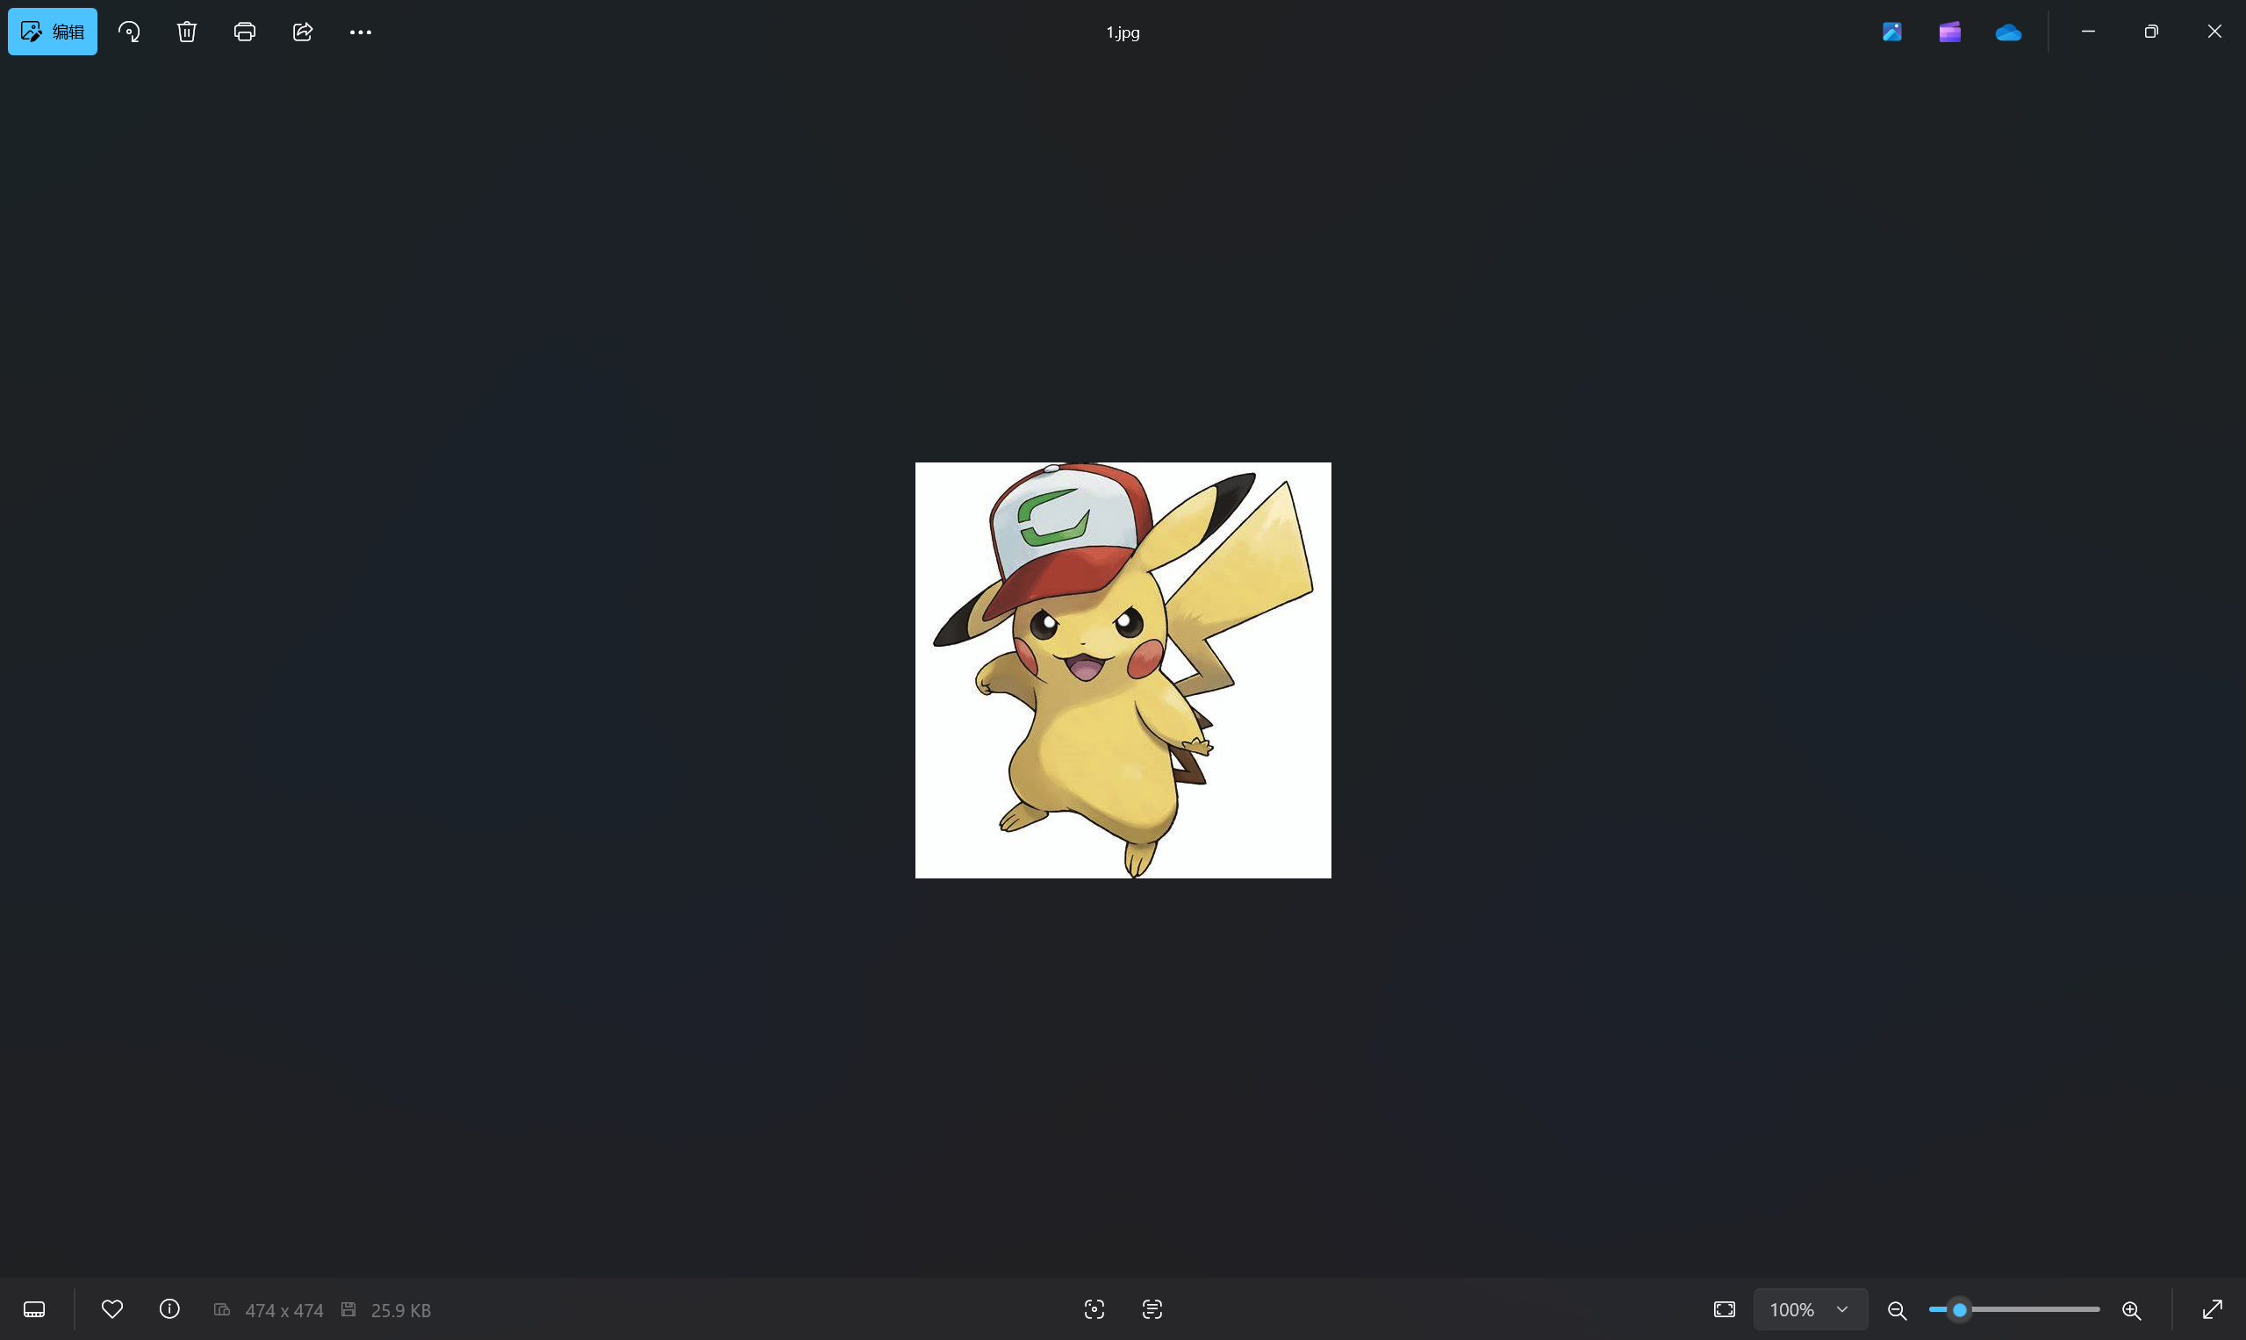
Task: Zoom in with the plus magnifier
Action: tap(2131, 1310)
